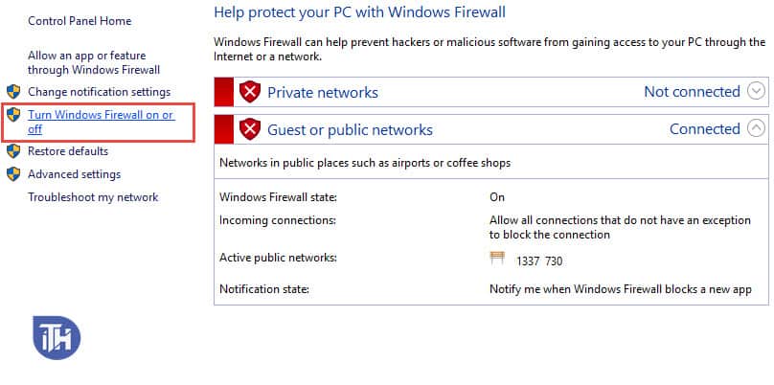Launch Troubleshoot my network
The image size is (774, 385).
pos(93,197)
